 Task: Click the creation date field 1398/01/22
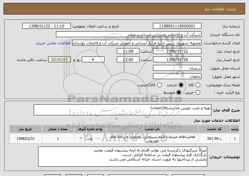pyautogui.click(x=177, y=51)
